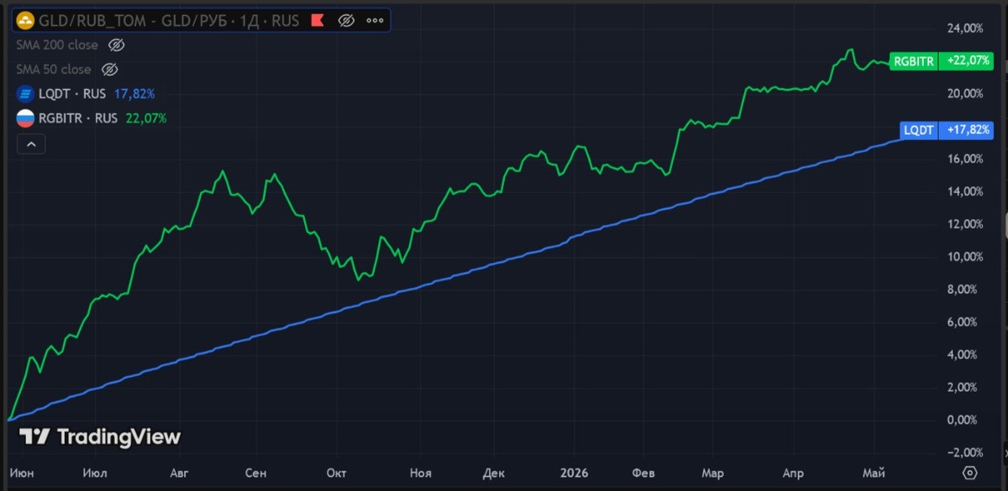Click the Июл time axis label
Viewport: 1008px width, 491px height.
click(96, 473)
